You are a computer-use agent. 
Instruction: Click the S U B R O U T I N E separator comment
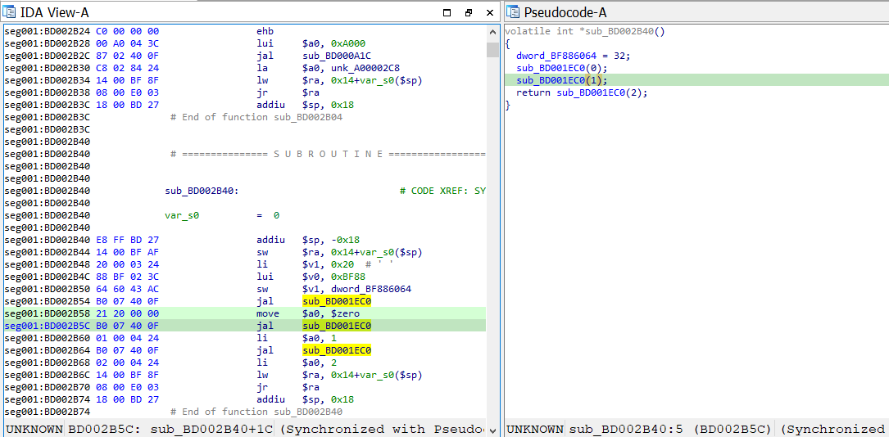328,154
